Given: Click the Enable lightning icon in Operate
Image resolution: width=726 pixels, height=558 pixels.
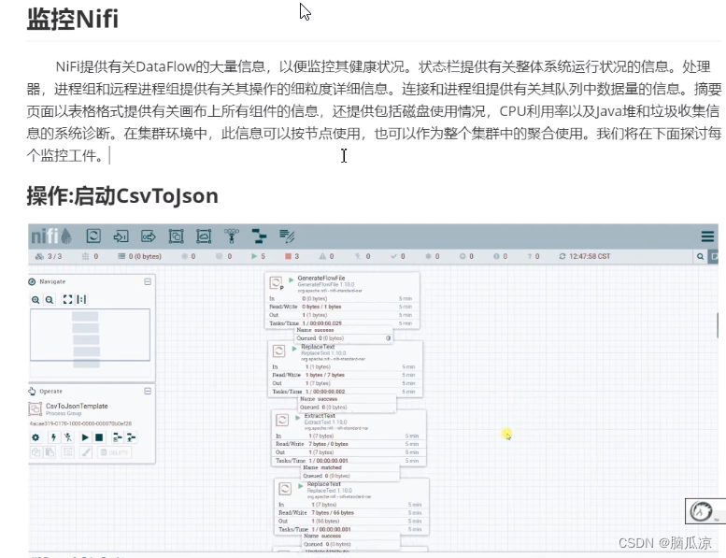Looking at the screenshot, I should [x=53, y=437].
